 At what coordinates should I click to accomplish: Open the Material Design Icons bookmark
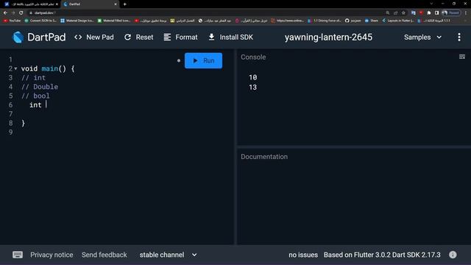click(x=77, y=21)
